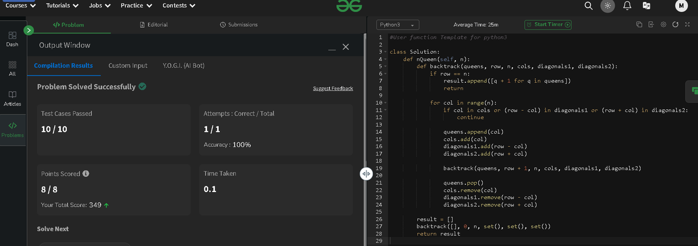The width and height of the screenshot is (698, 246).
Task: Click the 8 / 8 points value
Action: point(49,190)
